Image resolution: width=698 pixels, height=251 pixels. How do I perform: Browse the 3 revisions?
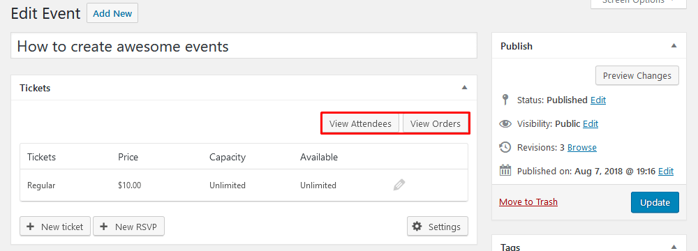point(582,147)
